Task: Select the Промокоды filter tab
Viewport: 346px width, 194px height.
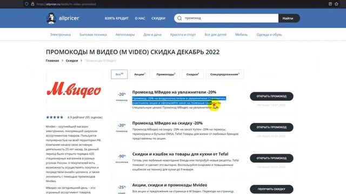Action: pyautogui.click(x=166, y=74)
